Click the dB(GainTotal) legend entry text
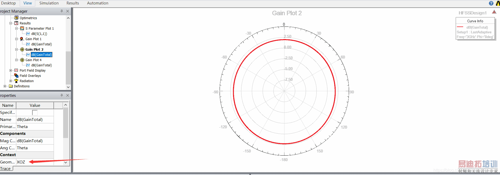Image resolution: width=500 pixels, height=175 pixels. [477, 27]
